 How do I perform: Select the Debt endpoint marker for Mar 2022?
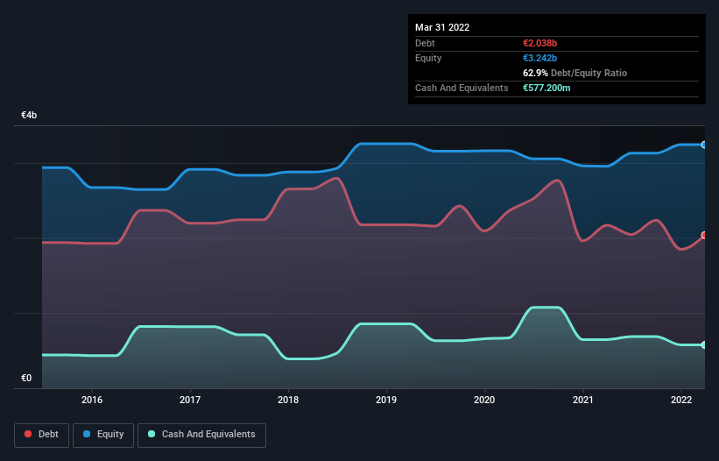(704, 235)
